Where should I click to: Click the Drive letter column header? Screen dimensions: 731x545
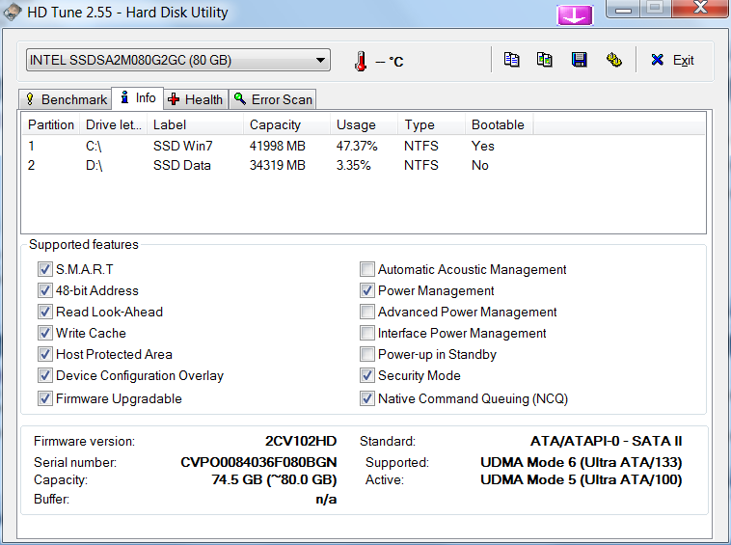(113, 124)
